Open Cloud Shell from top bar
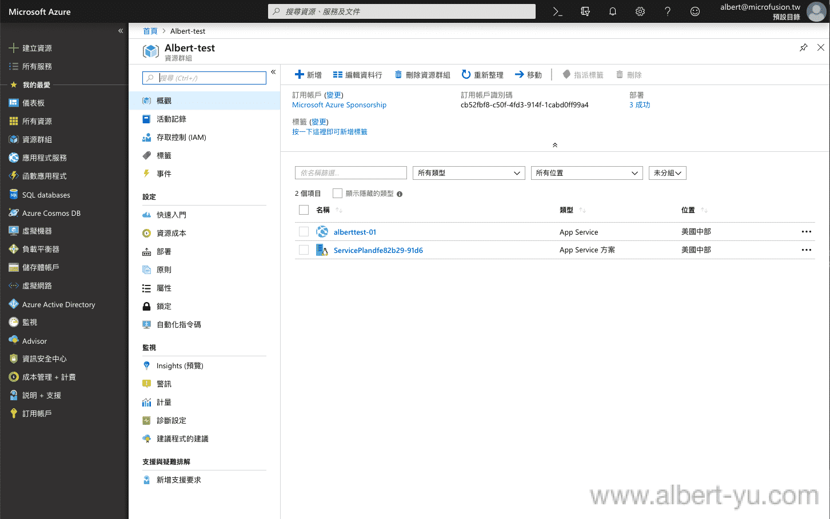The image size is (830, 519). tap(557, 11)
